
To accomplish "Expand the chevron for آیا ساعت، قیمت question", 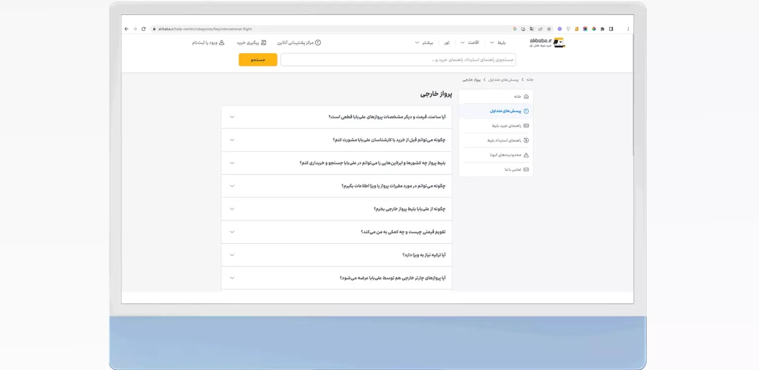I will coord(232,117).
